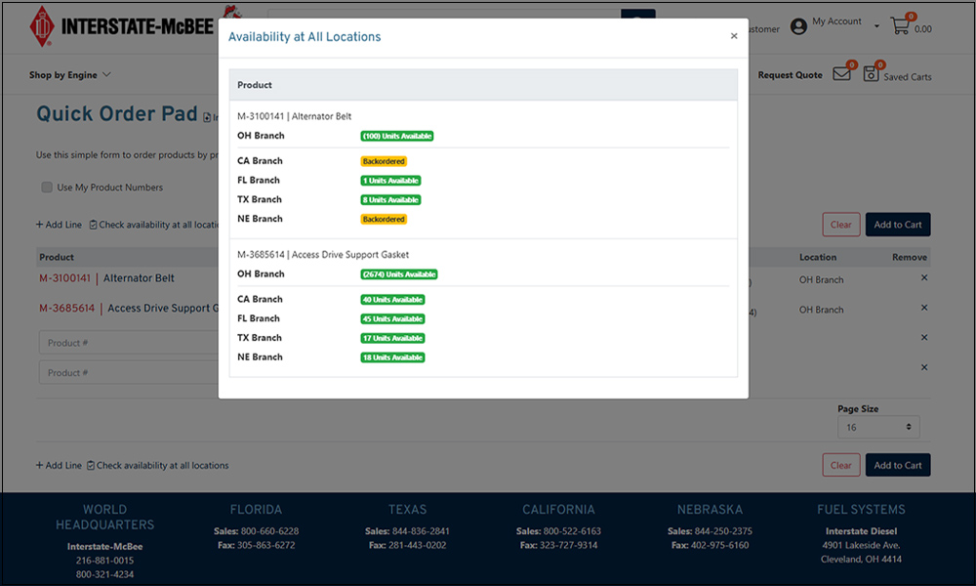The width and height of the screenshot is (976, 586).
Task: Click the Request Quote link
Action: pos(790,75)
